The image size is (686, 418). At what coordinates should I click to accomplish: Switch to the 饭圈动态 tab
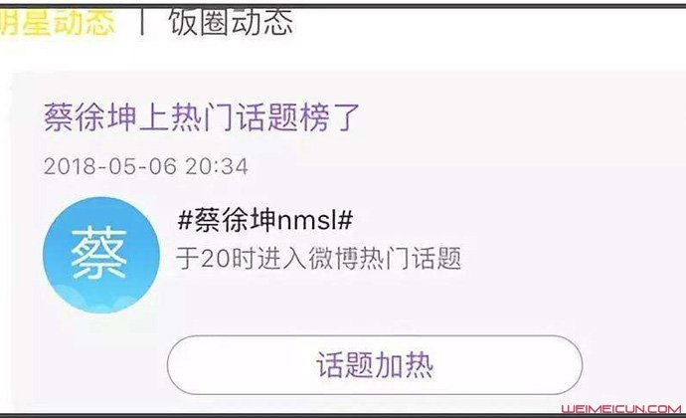click(x=231, y=22)
